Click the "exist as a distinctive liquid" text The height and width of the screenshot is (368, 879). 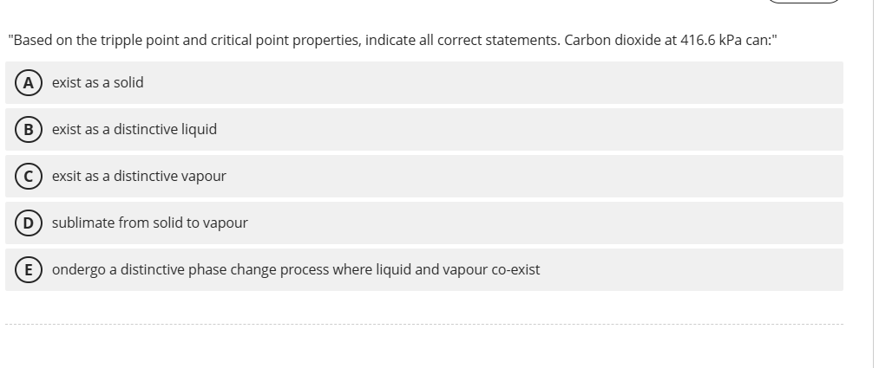tap(134, 130)
